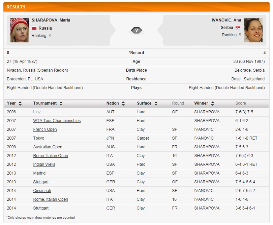
Task: Select age text 27 (19 Apr 1987)
Action: click(x=22, y=62)
